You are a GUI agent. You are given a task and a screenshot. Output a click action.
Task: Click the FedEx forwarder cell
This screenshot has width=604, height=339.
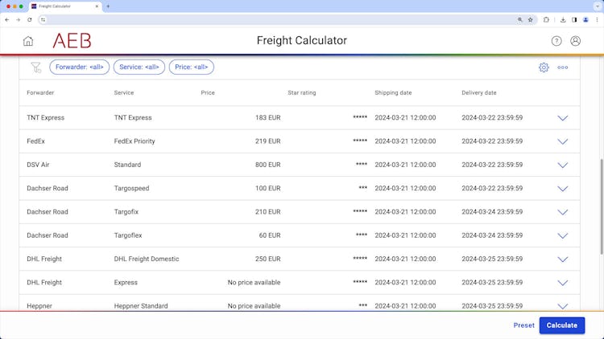(35, 141)
